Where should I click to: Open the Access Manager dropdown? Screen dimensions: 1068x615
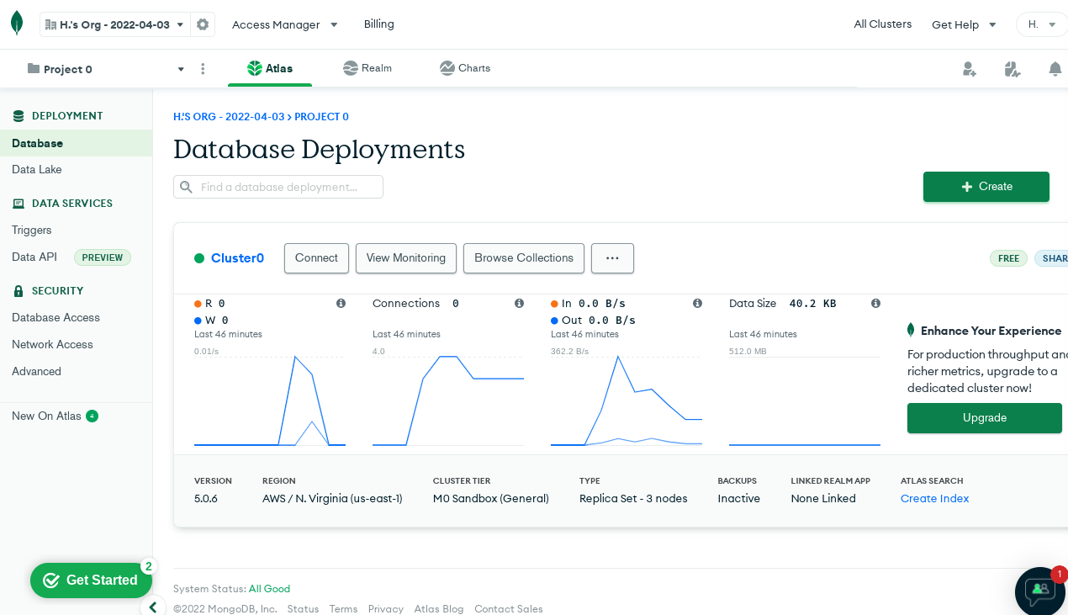coord(284,24)
